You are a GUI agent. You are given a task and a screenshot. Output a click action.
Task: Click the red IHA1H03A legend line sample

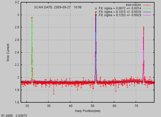[147, 5]
